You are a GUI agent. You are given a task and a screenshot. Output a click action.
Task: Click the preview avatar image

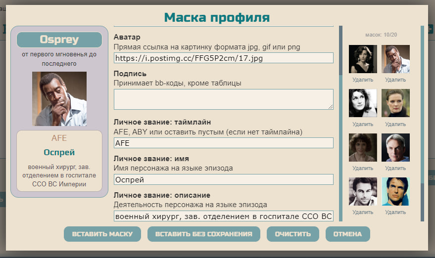[x=59, y=99]
